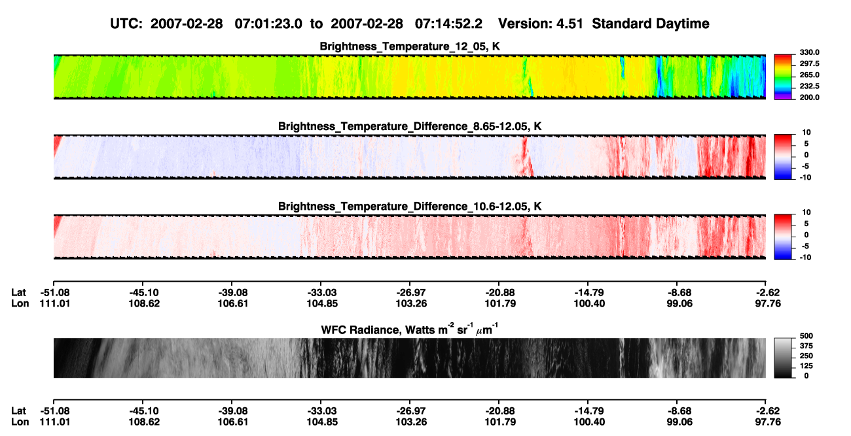The image size is (851, 436).
Task: Click the '500' WFC colorbar tick label
Action: [806, 335]
